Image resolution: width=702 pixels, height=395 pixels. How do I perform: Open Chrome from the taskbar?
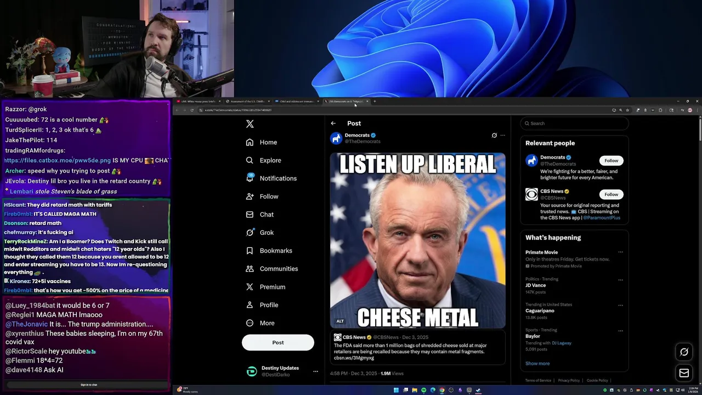coord(442,390)
